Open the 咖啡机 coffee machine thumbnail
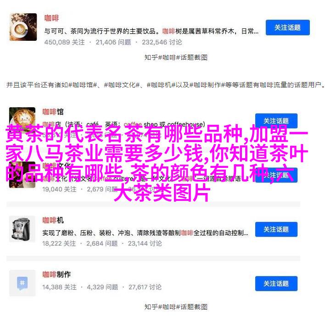The width and height of the screenshot is (325, 321). (22, 229)
